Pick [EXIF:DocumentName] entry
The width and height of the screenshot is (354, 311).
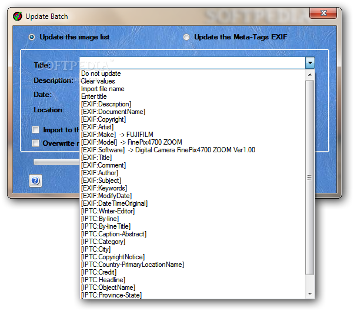[x=193, y=112]
